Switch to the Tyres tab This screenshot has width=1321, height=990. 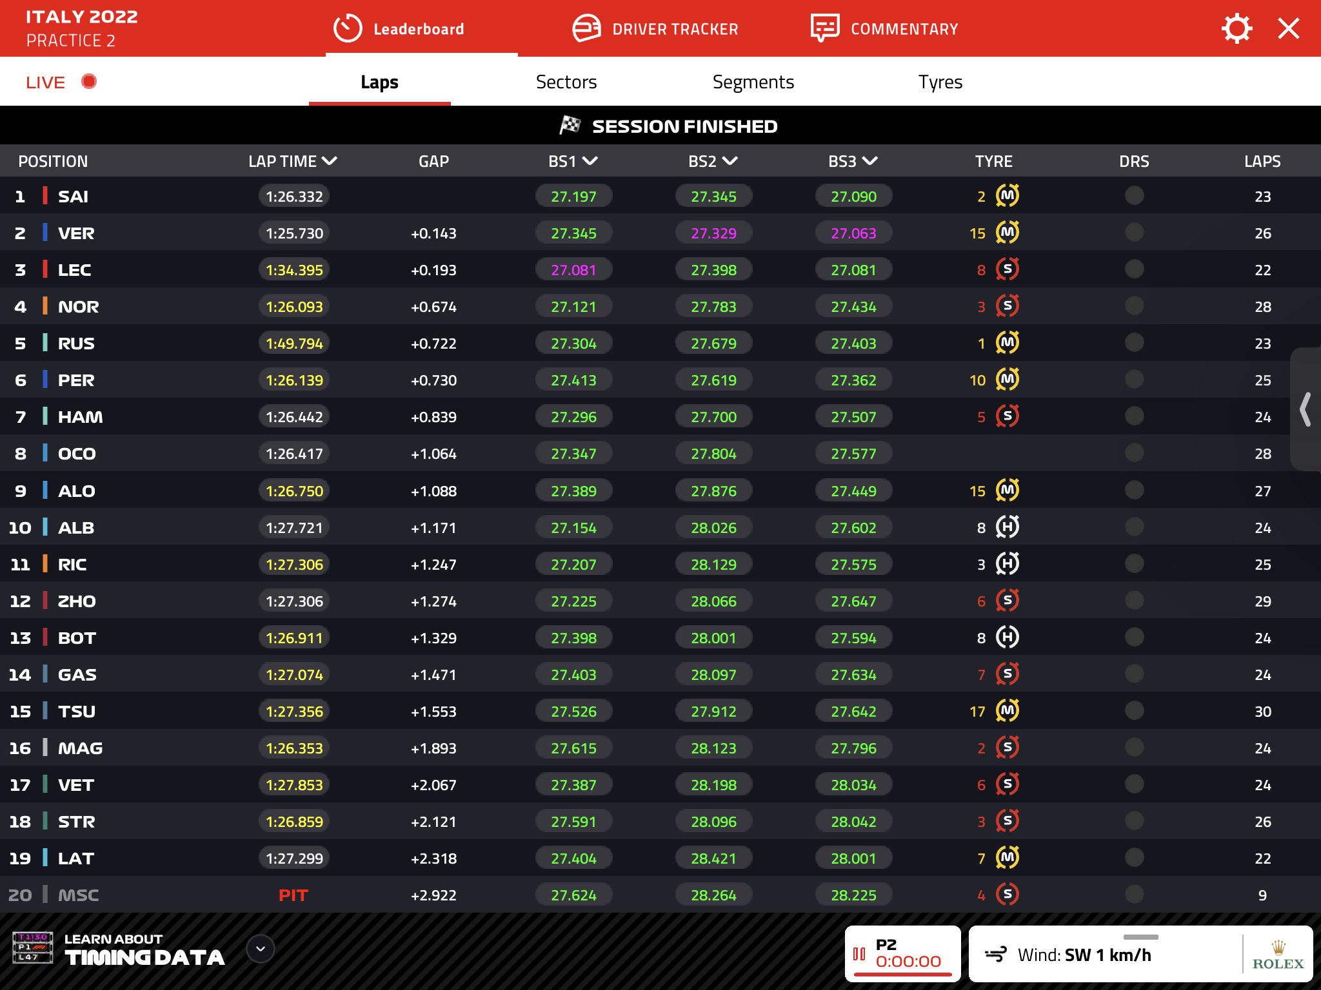coord(940,82)
